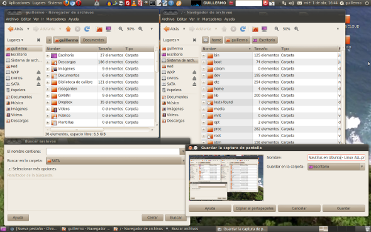Open view mode dropdown in guillermo window toolbar
This screenshot has width=371, height=232.
click(152, 29)
